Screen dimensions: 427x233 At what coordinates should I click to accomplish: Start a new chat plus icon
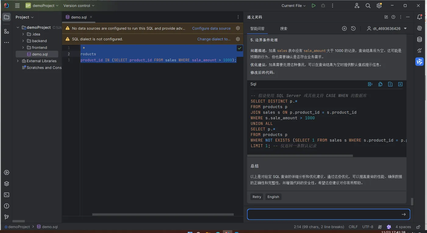[x=344, y=28]
